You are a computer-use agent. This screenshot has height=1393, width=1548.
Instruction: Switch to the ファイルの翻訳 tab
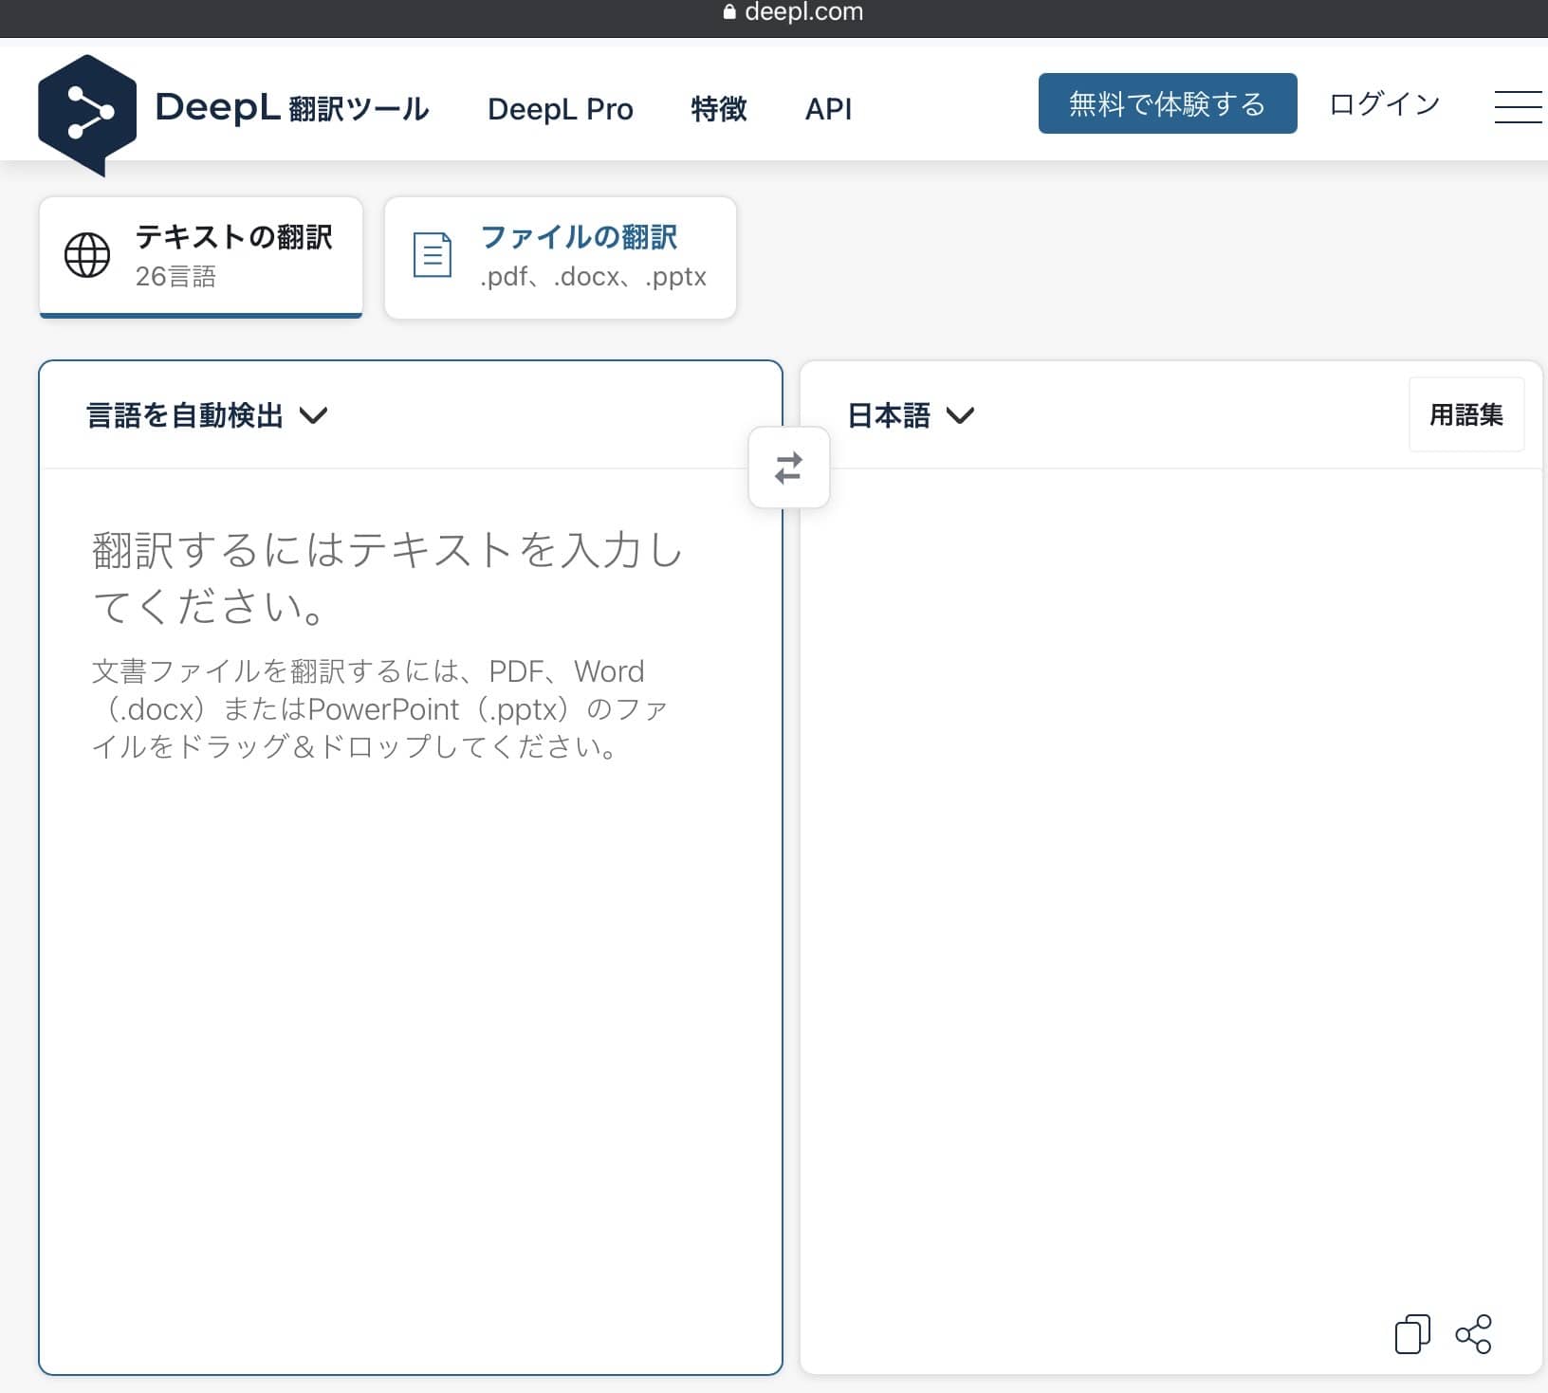coord(561,257)
